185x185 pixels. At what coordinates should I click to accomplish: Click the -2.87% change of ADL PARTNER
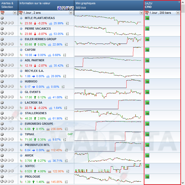[42, 66]
